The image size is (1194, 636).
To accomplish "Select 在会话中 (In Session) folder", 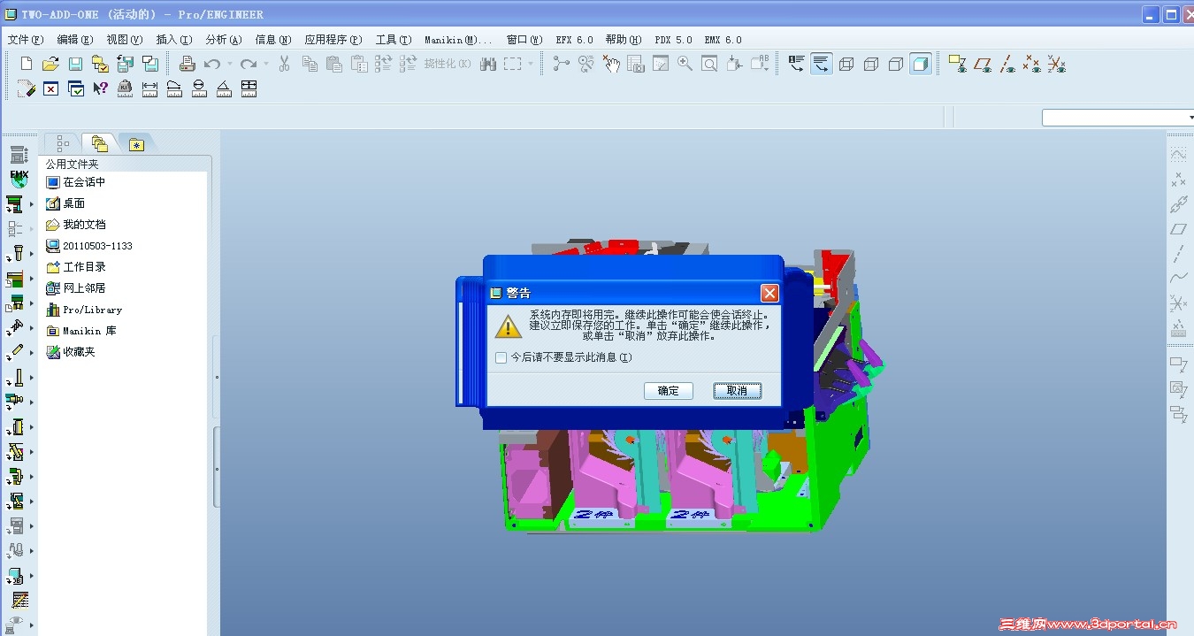I will coord(77,182).
